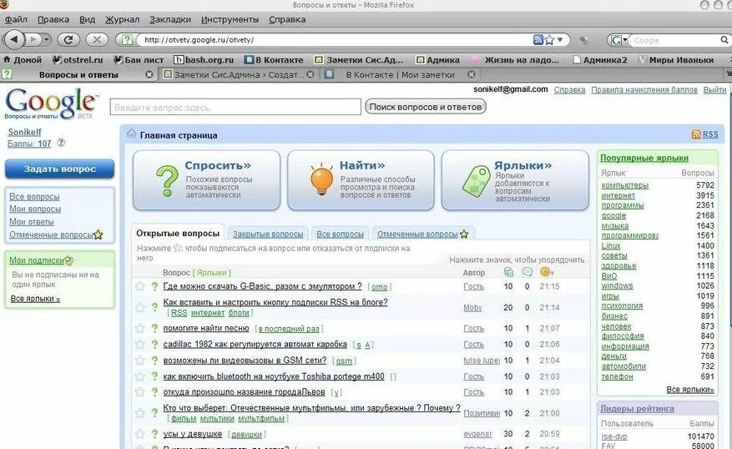732x449 pixels.
Task: Switch to Заметки Сис.Админа browser tab
Action: click(237, 74)
